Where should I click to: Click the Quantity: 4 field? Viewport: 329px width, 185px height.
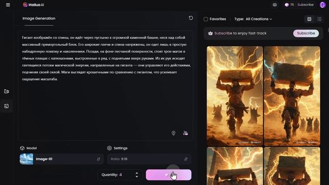click(120, 175)
